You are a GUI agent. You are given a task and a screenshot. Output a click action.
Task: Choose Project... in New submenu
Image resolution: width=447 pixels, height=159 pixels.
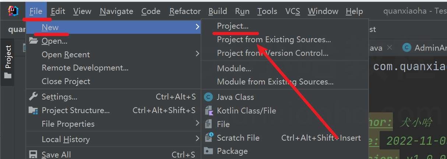point(233,26)
